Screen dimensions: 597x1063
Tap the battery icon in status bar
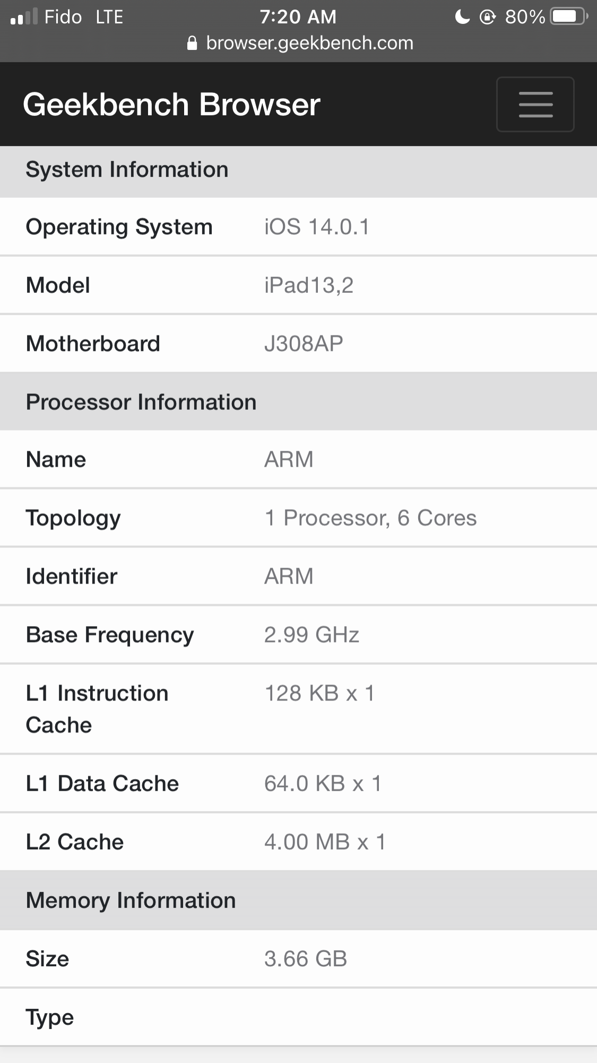pos(569,17)
